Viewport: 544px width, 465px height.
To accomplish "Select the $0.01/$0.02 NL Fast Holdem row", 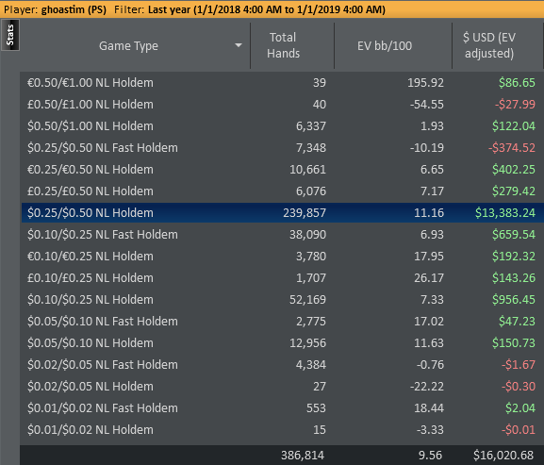I will (x=282, y=407).
